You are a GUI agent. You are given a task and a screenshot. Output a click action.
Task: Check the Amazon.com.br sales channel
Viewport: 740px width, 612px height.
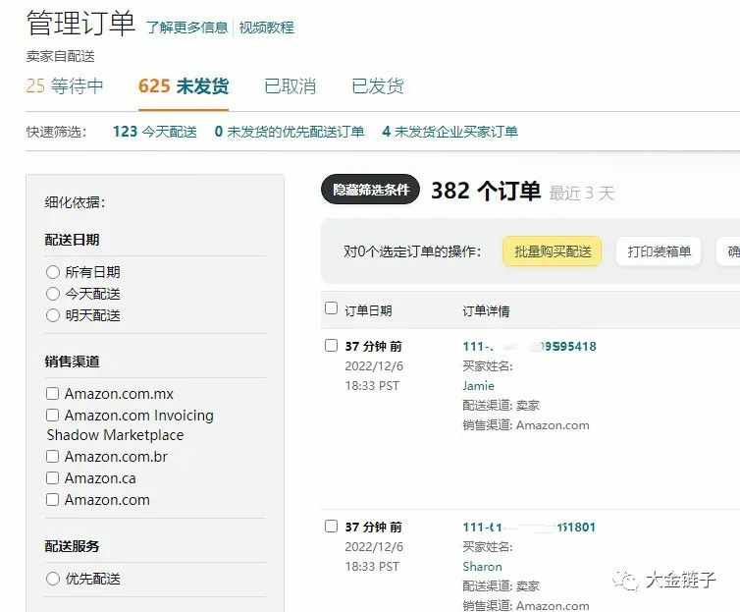52,456
